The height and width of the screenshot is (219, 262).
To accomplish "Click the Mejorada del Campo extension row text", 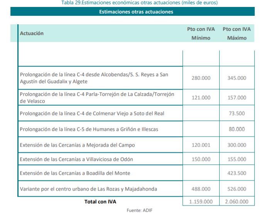I will pos(77,145).
